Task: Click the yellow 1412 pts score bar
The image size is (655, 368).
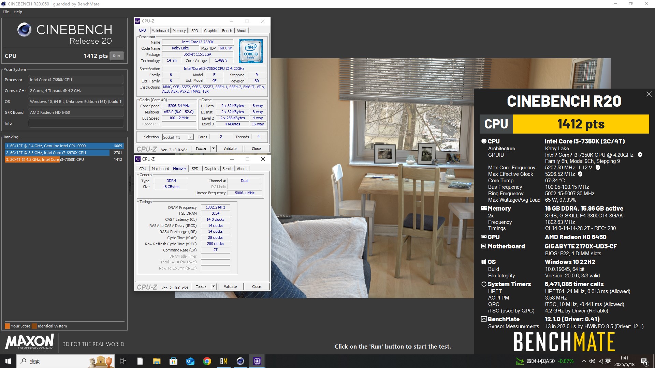Action: (x=581, y=124)
